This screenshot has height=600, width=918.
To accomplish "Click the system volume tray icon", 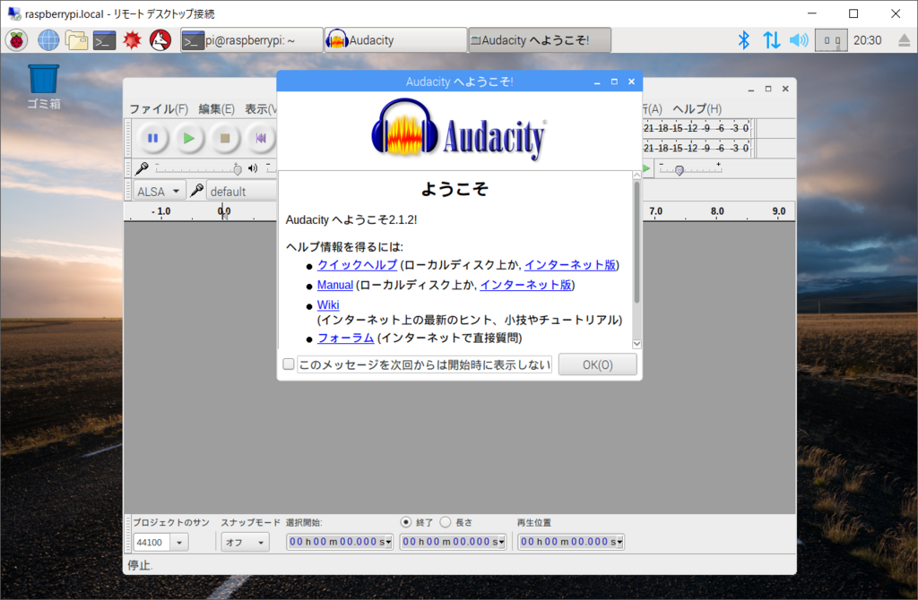I will point(799,39).
